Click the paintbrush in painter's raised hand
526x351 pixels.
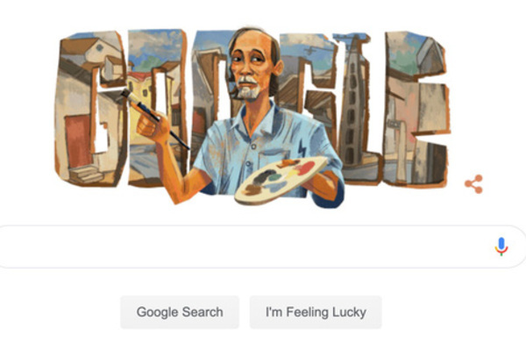(154, 118)
